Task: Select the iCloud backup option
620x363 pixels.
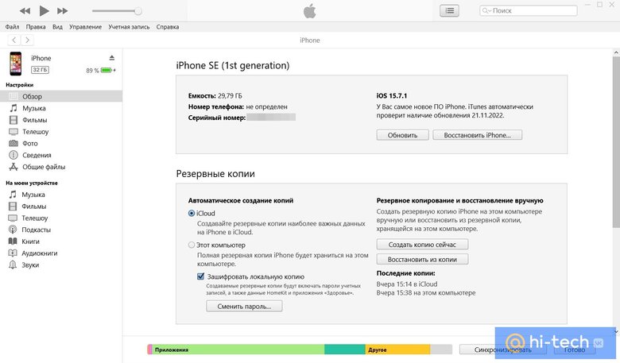Action: 192,213
